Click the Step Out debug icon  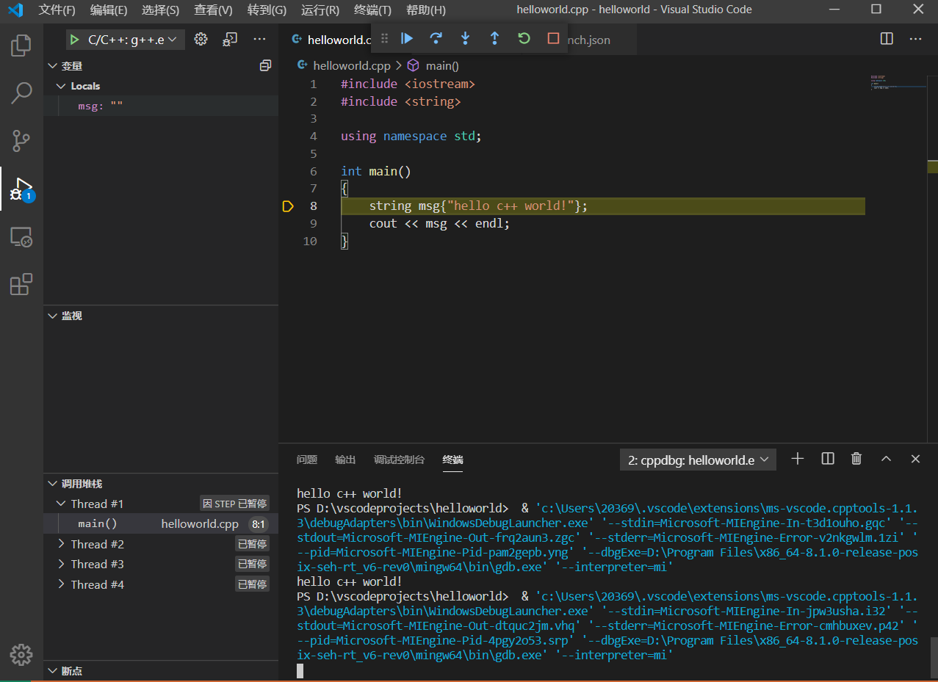pyautogui.click(x=494, y=38)
